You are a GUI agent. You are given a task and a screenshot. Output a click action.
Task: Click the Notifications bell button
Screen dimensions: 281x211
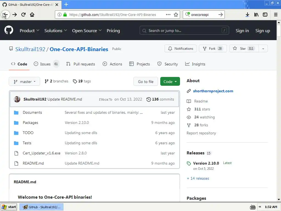181,48
